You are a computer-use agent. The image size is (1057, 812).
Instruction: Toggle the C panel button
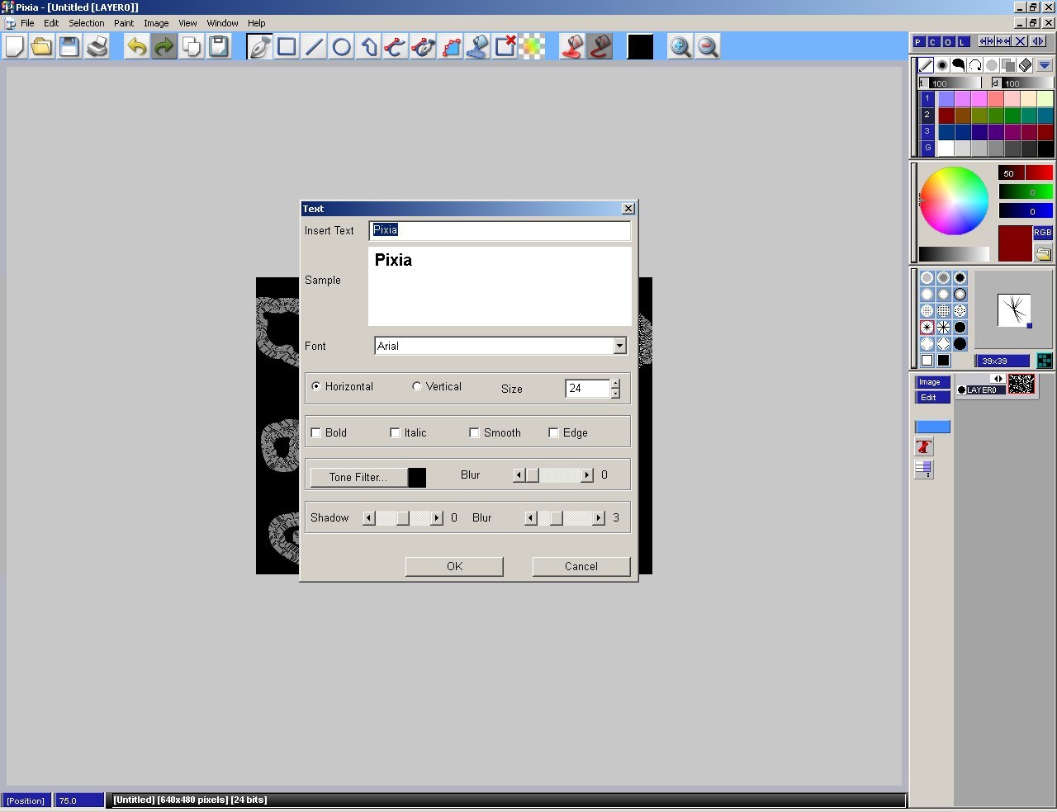pyautogui.click(x=933, y=41)
